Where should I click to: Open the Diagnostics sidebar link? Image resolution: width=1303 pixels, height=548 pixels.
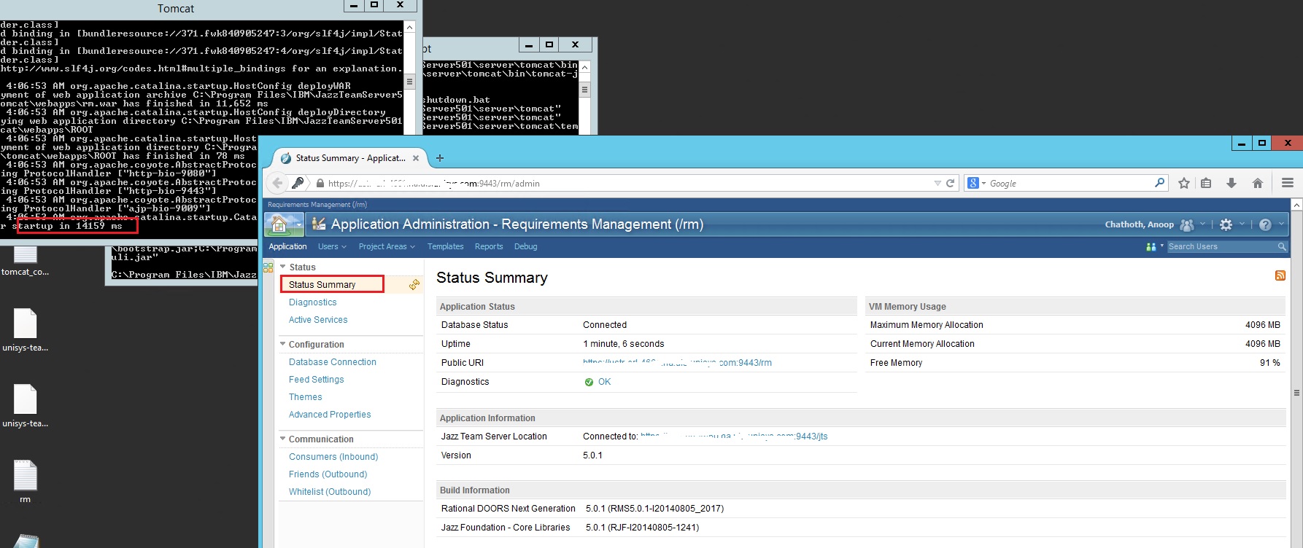(312, 302)
